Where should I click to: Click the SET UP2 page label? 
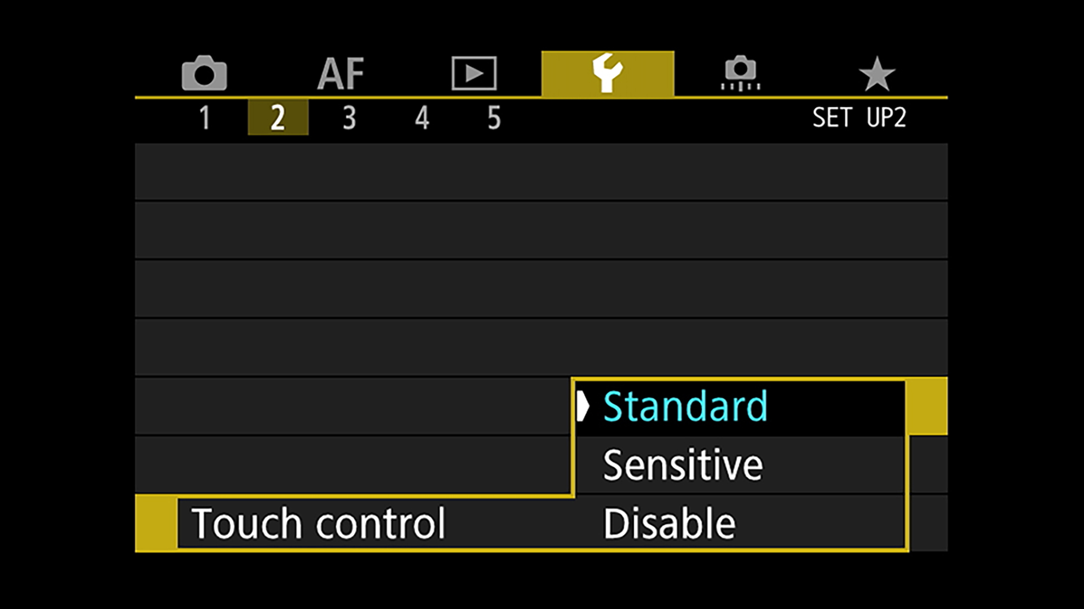859,118
